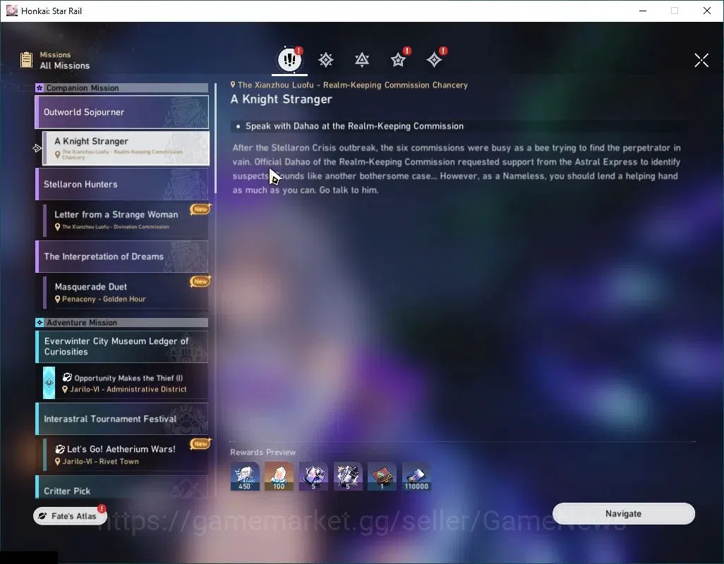The height and width of the screenshot is (564, 724).
Task: Click the Jarilo-VI - Administrative District location text
Action: pyautogui.click(x=128, y=389)
